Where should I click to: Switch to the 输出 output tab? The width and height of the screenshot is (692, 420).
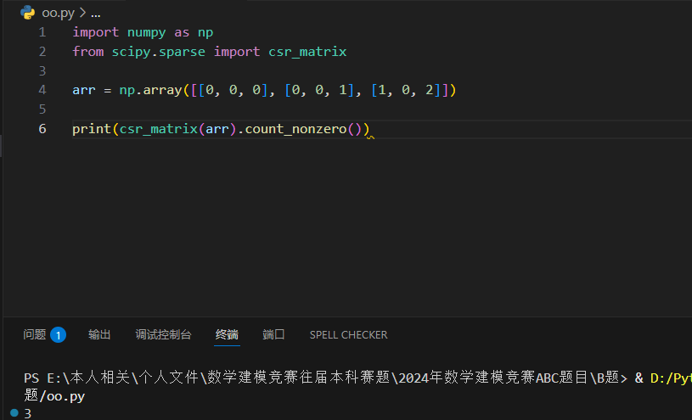(x=99, y=334)
